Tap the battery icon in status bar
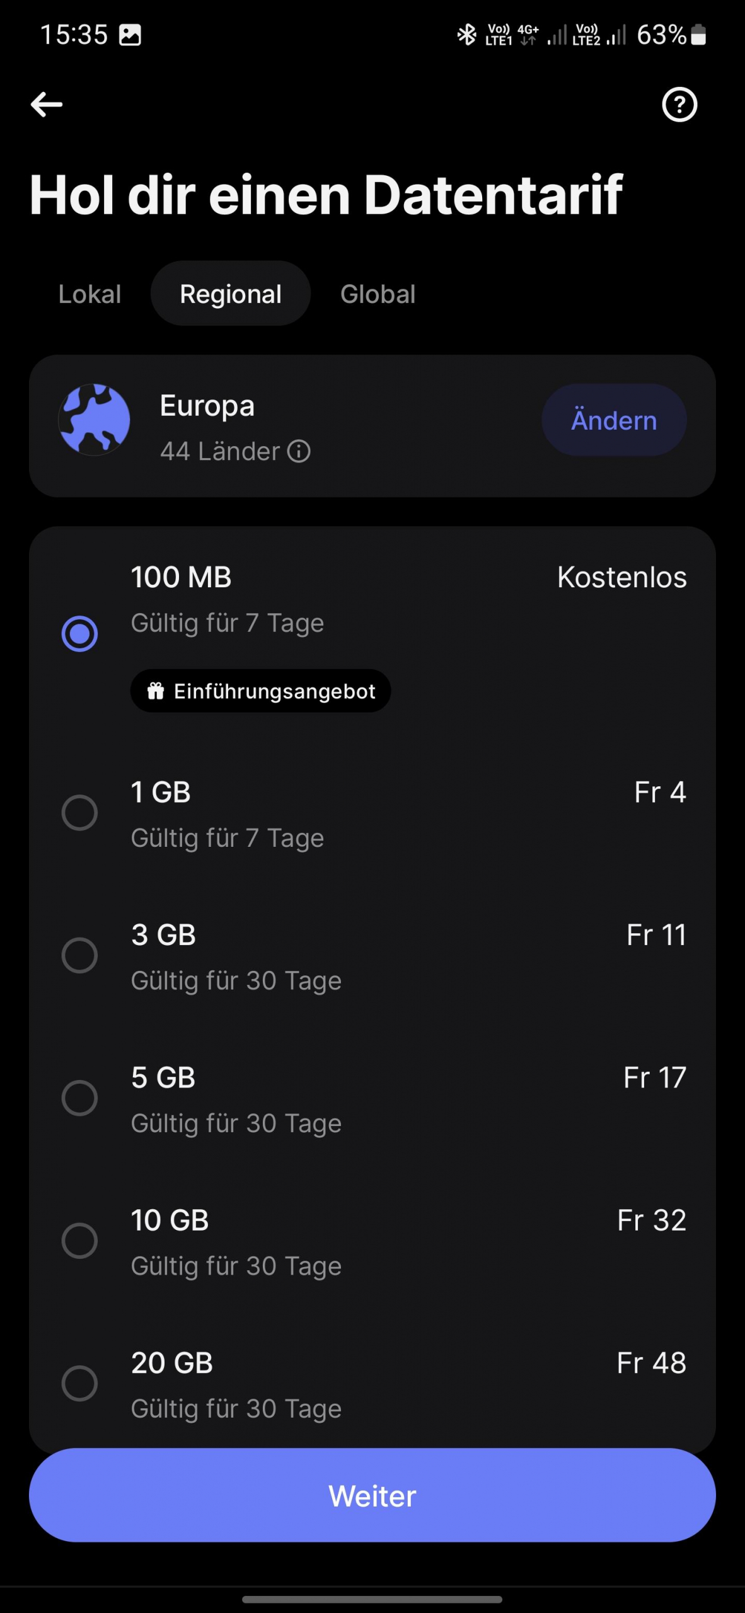The height and width of the screenshot is (1613, 745). (x=698, y=35)
